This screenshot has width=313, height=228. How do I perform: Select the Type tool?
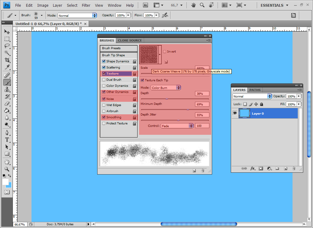tap(7, 140)
